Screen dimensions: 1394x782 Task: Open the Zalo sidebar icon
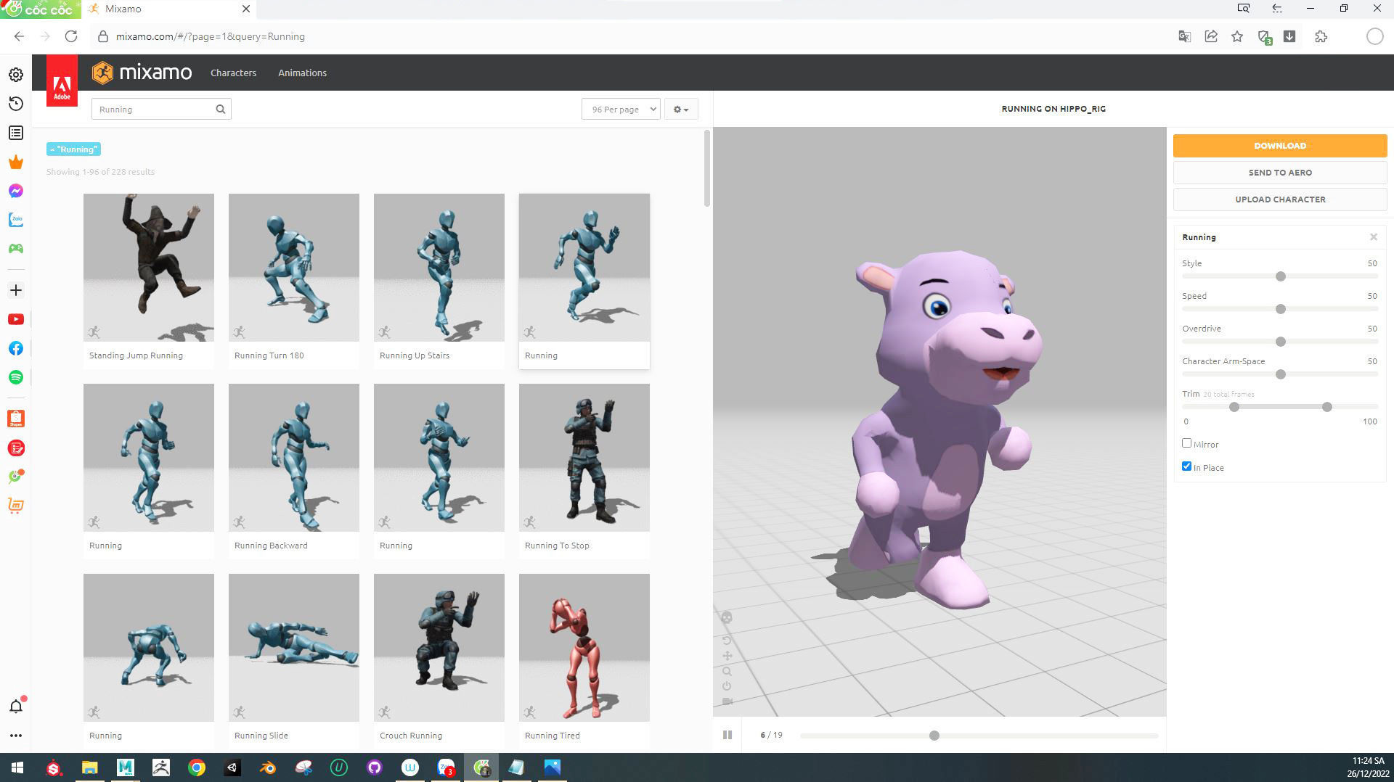coord(16,220)
